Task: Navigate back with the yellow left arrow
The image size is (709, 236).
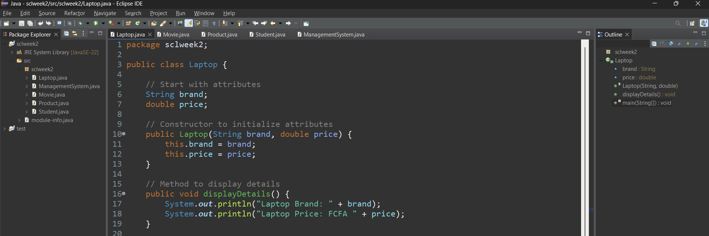Action: (273, 23)
